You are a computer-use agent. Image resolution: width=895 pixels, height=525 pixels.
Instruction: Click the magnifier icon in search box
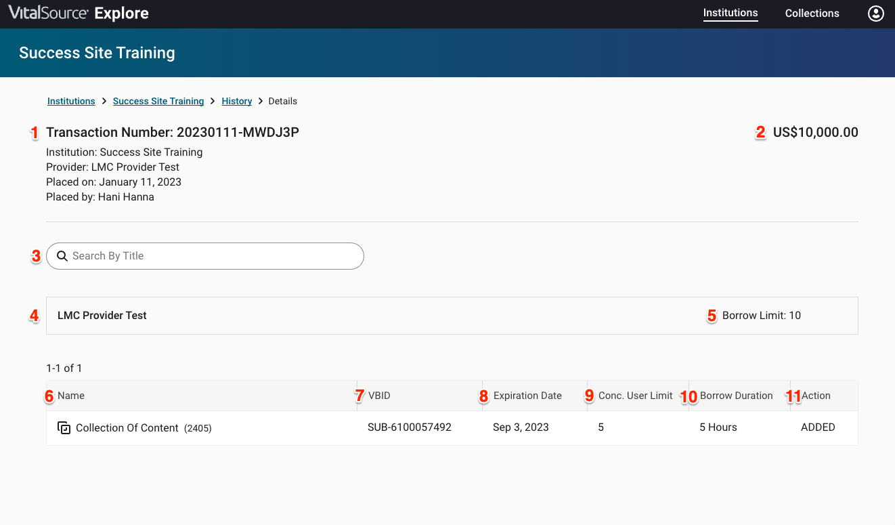[62, 256]
